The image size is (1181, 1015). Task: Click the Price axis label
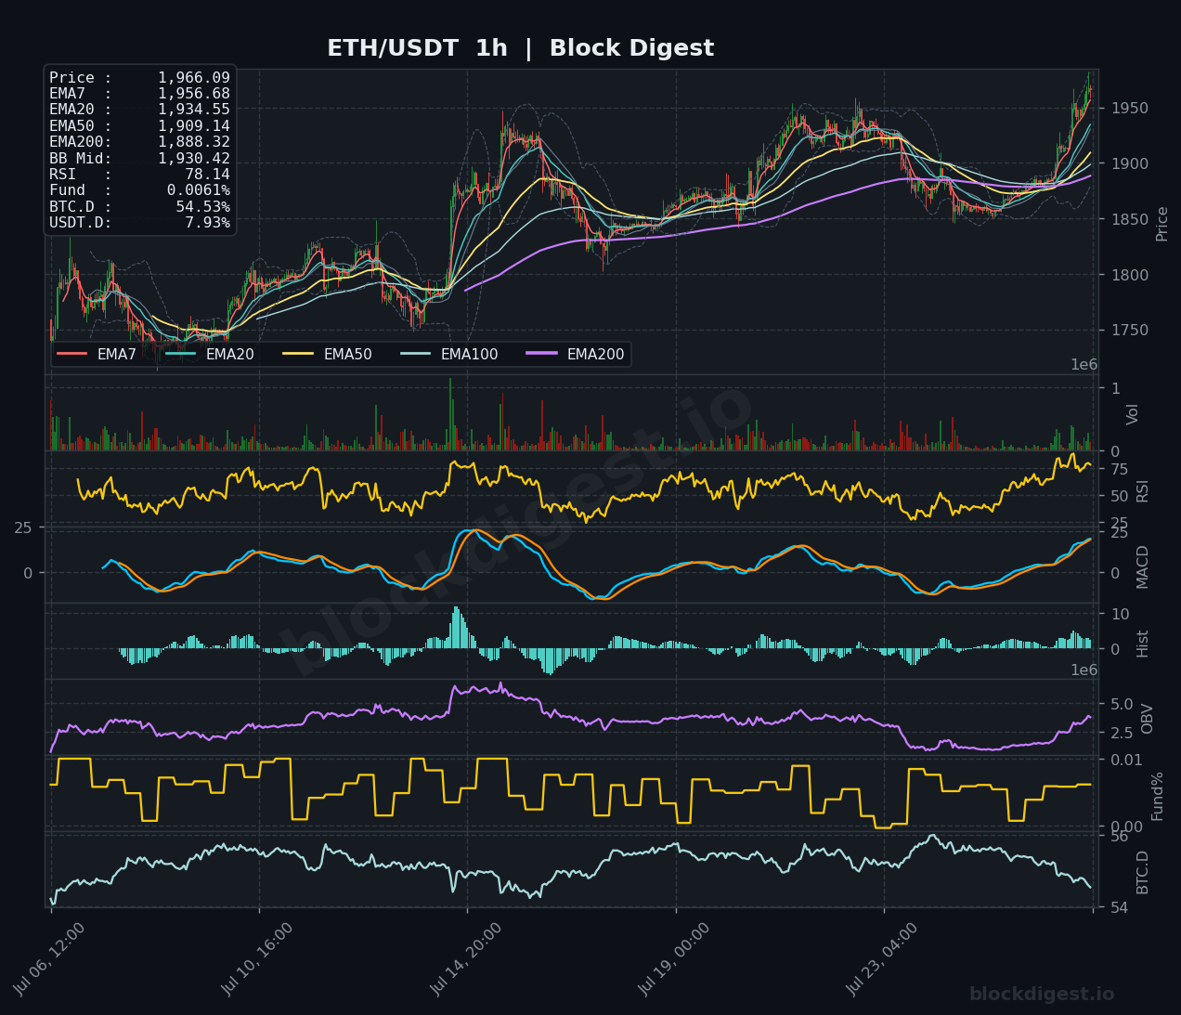(1162, 224)
